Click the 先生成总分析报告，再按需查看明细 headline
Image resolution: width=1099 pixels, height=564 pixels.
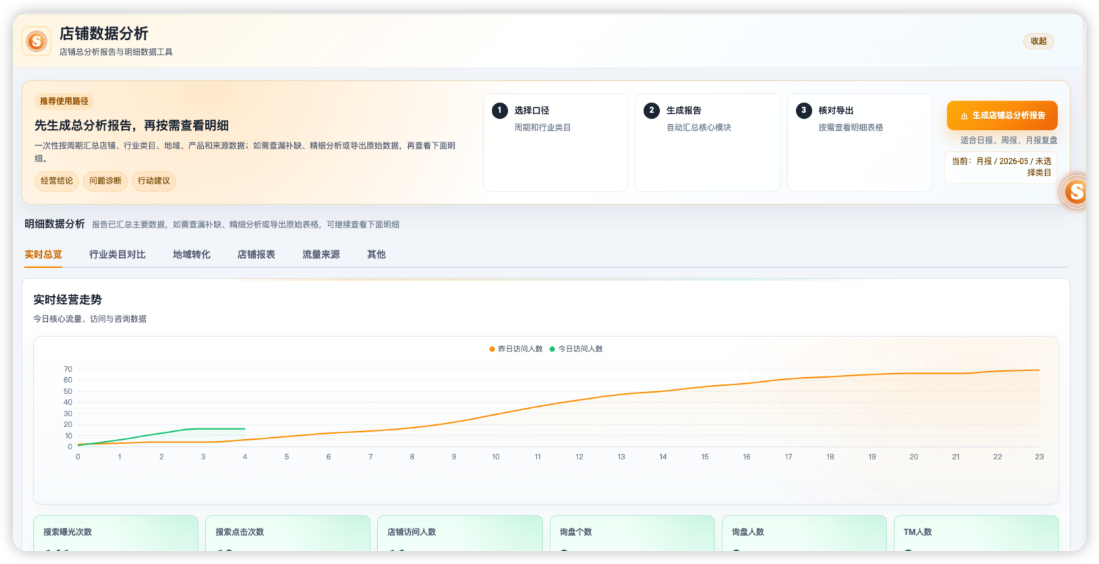(x=132, y=125)
